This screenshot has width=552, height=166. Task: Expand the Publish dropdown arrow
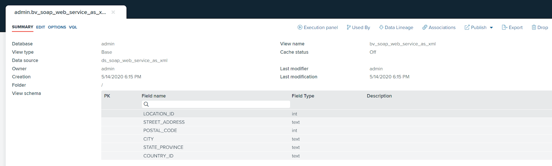click(x=491, y=28)
